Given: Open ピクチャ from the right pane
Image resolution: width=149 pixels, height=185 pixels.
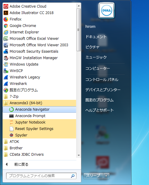Looking at the screenshot, I should (93, 47).
